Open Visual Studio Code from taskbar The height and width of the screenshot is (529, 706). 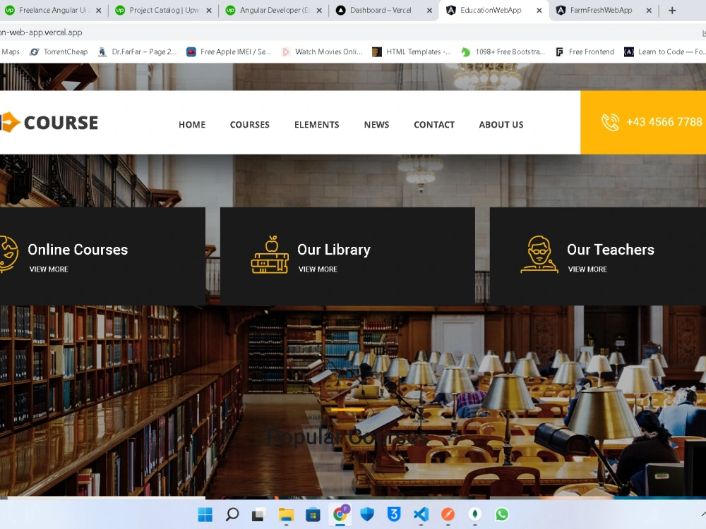tap(421, 514)
